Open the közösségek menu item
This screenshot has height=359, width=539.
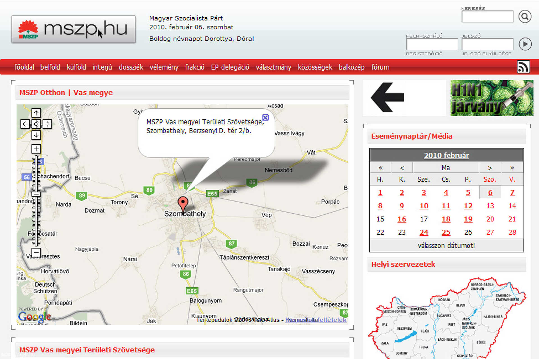315,67
